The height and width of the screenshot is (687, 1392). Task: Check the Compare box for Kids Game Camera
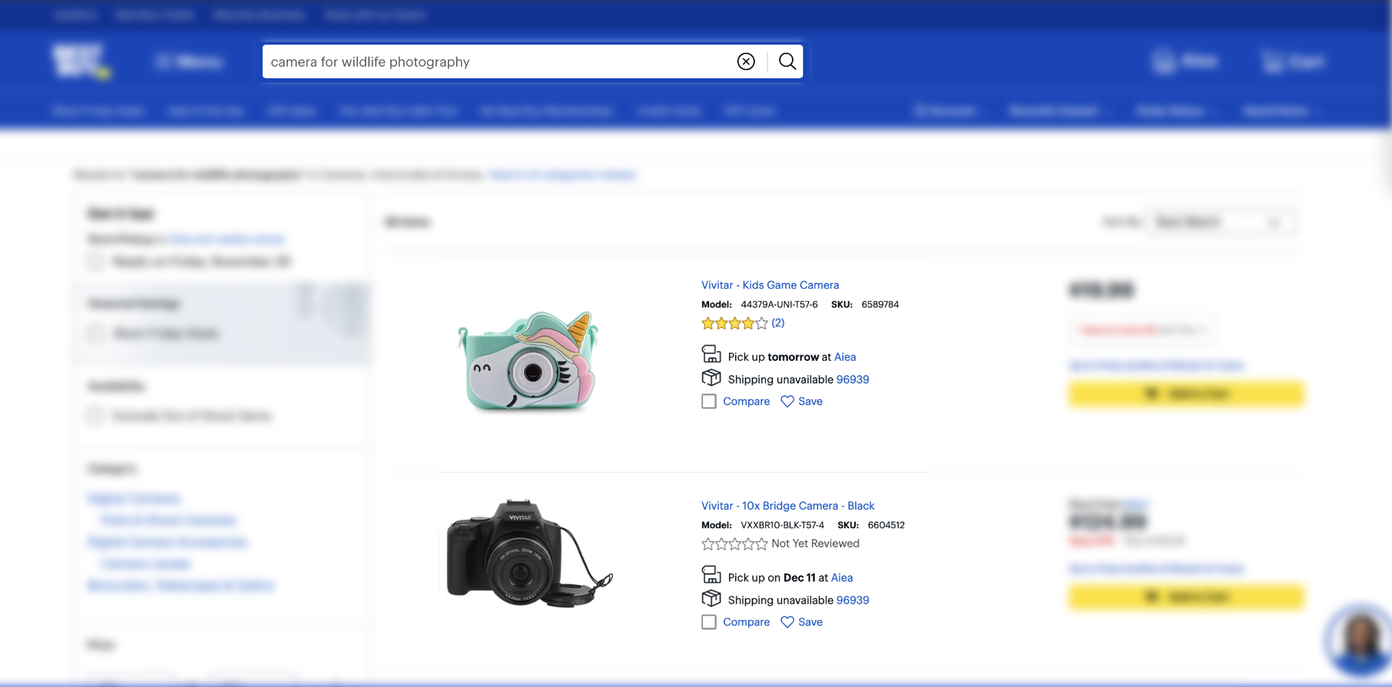(708, 401)
